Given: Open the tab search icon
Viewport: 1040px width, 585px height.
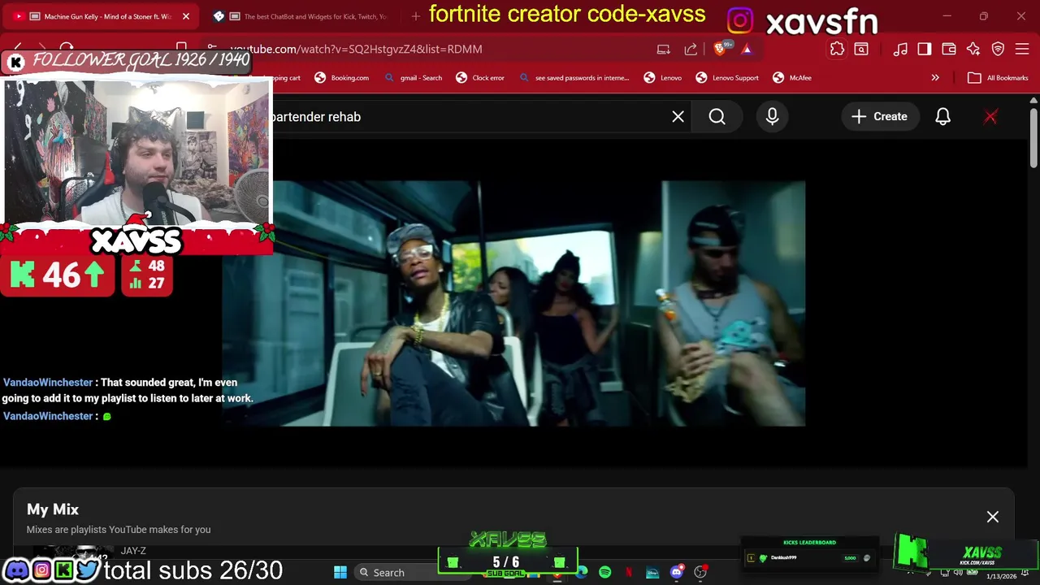Looking at the screenshot, I should pyautogui.click(x=861, y=50).
